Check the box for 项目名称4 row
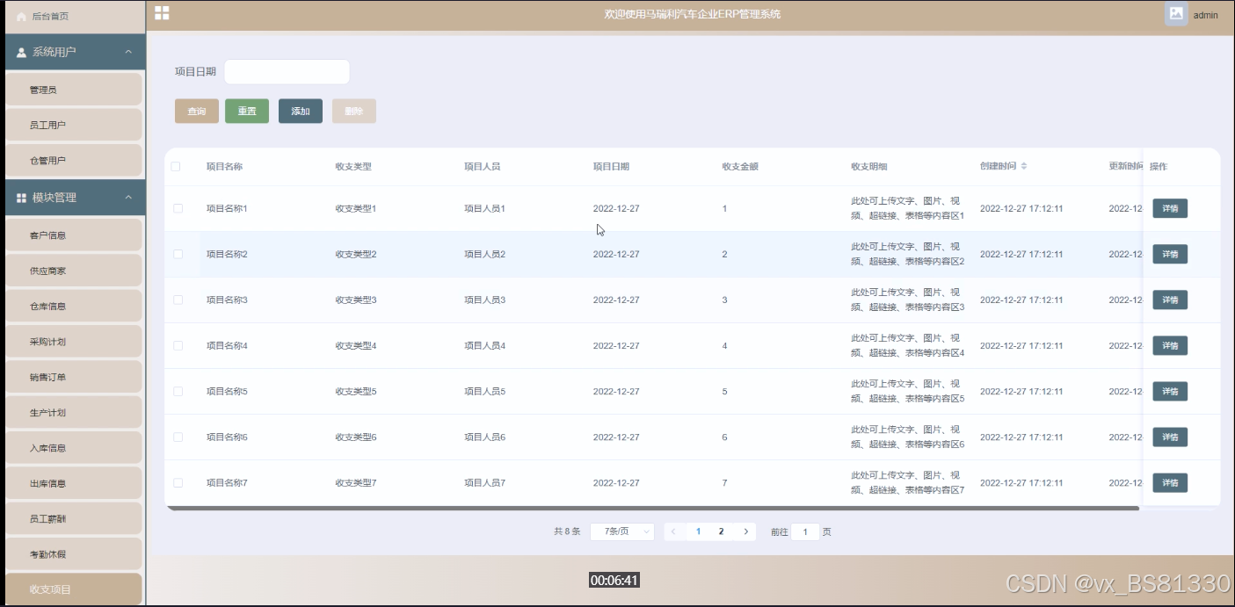The image size is (1235, 607). 178,345
